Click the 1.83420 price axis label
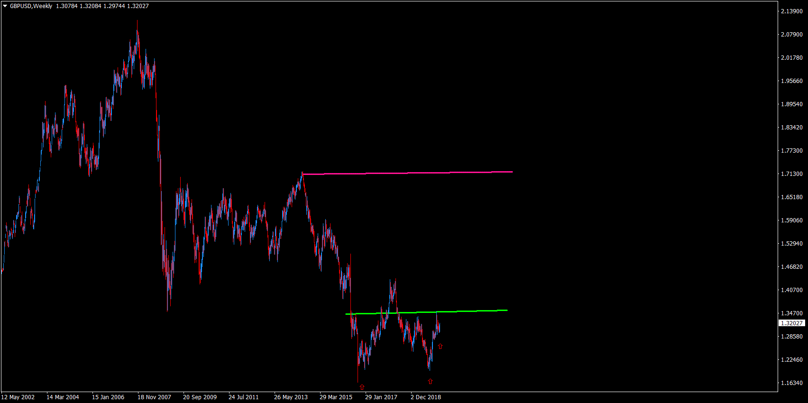 pyautogui.click(x=792, y=128)
